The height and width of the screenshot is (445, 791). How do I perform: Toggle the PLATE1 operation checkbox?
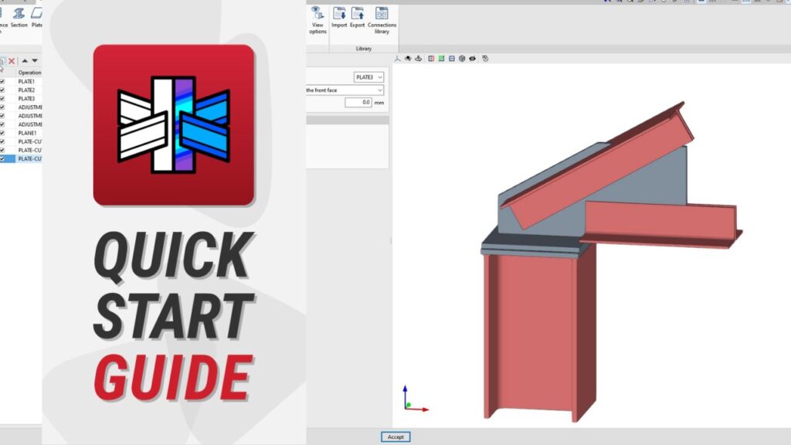coord(2,82)
